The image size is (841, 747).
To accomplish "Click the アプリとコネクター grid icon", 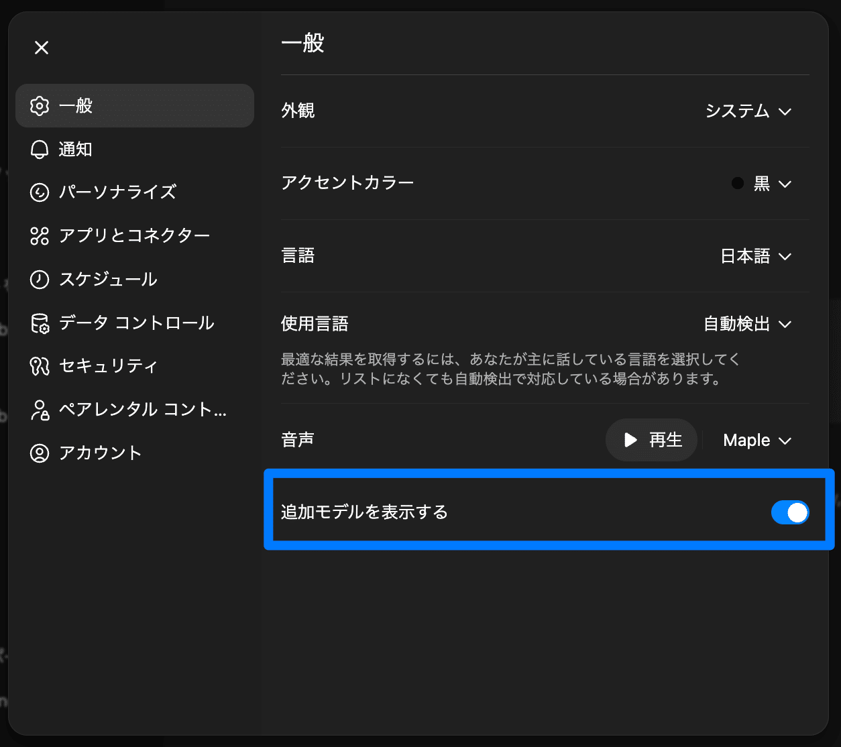I will click(40, 236).
